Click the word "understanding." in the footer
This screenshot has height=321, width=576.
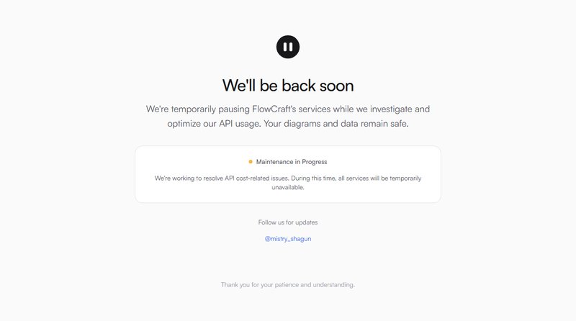[333, 284]
